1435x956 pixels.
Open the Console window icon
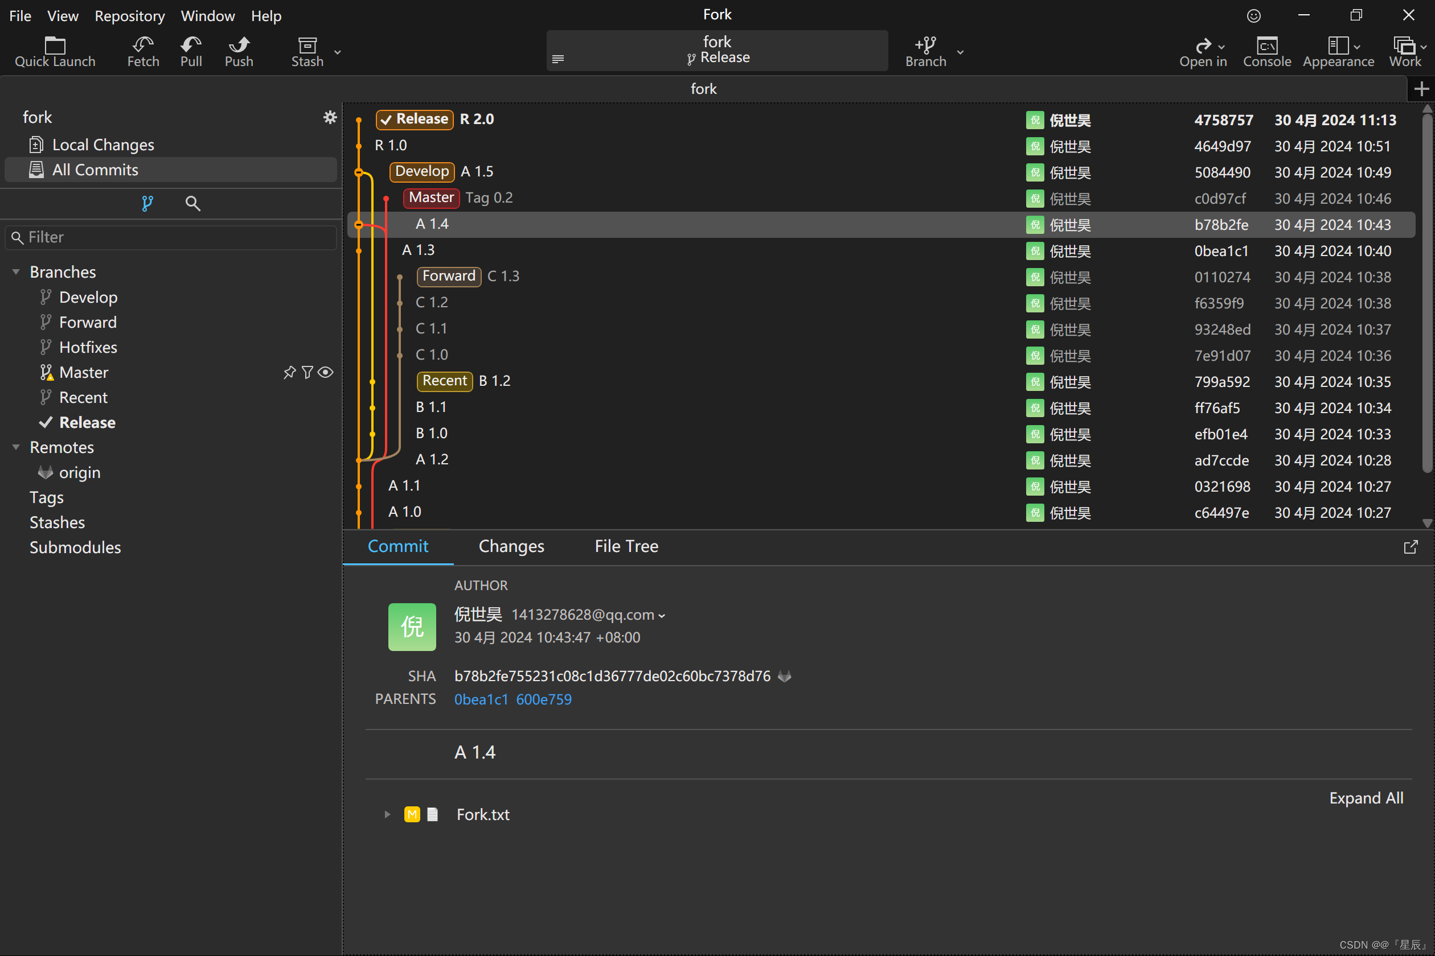pyautogui.click(x=1266, y=45)
